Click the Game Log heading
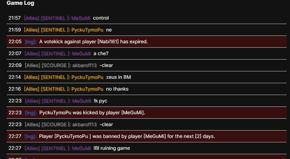This screenshot has height=159, width=290. point(21,3)
